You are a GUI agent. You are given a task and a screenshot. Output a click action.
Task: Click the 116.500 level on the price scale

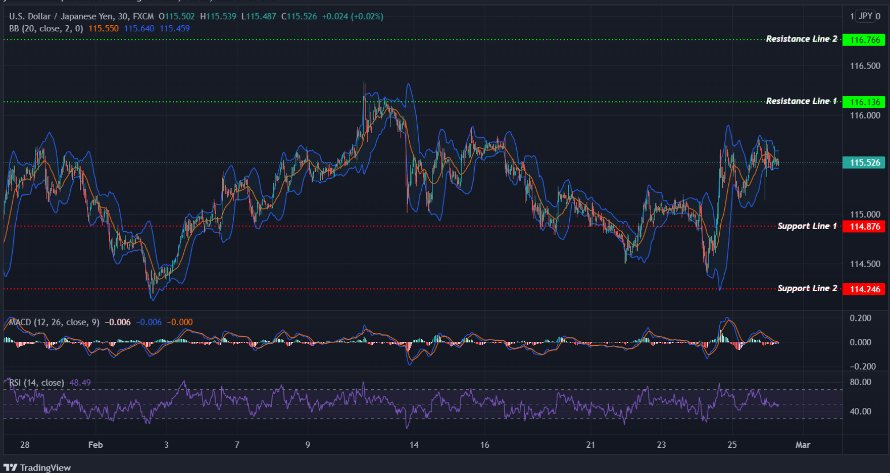pyautogui.click(x=866, y=65)
